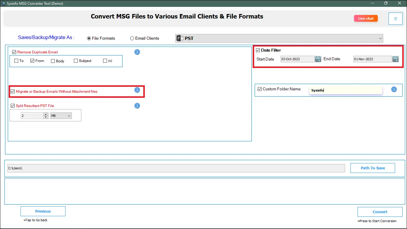The height and width of the screenshot is (229, 407).
Task: Open the Start Date calendar picker
Action: [318, 59]
